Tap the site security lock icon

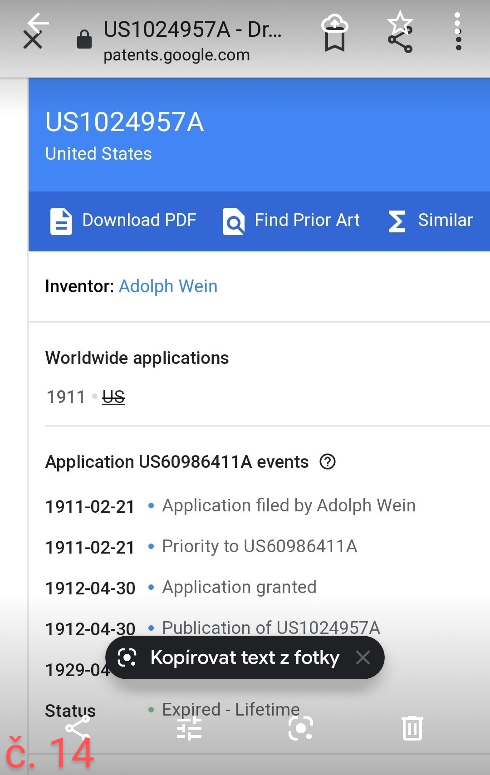84,39
